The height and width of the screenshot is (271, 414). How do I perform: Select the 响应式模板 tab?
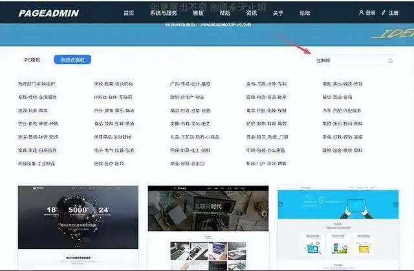pyautogui.click(x=72, y=60)
